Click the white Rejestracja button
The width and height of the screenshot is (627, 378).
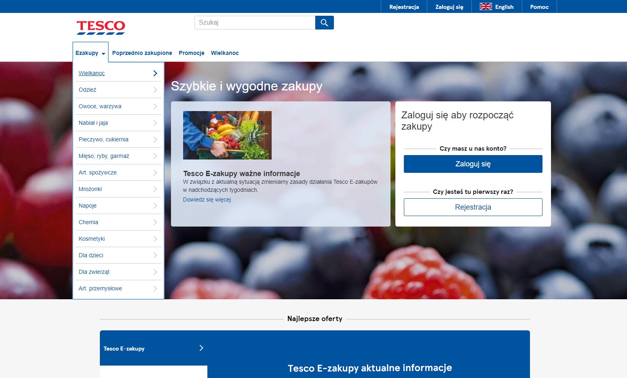[x=473, y=207]
